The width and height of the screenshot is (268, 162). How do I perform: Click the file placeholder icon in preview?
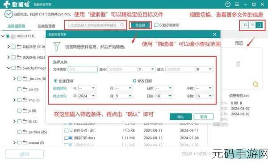(x=238, y=64)
